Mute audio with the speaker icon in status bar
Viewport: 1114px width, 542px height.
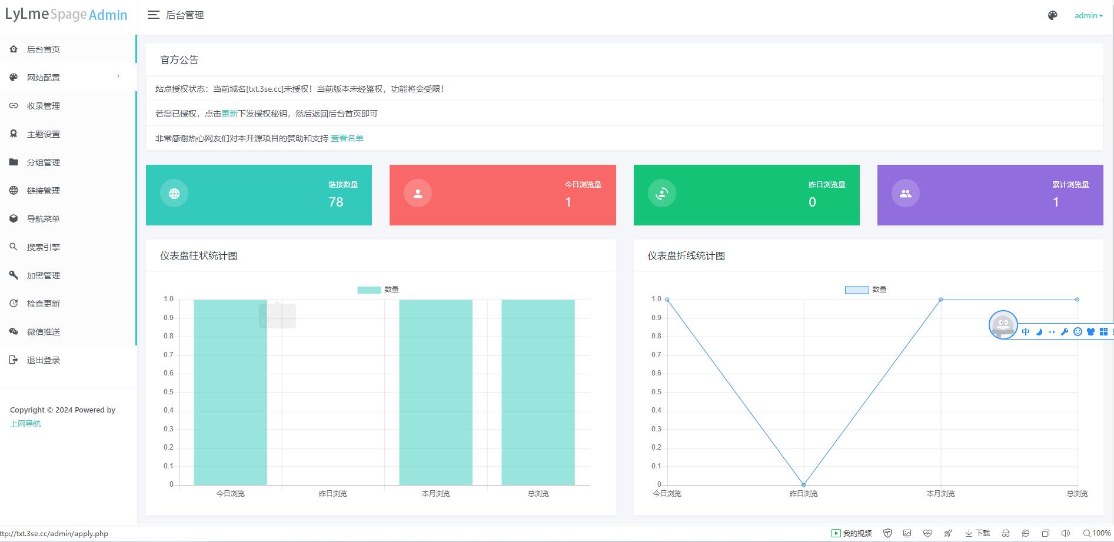click(1066, 533)
